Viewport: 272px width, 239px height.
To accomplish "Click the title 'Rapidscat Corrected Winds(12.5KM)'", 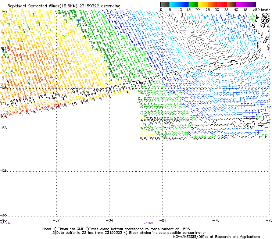I will 42,6.
